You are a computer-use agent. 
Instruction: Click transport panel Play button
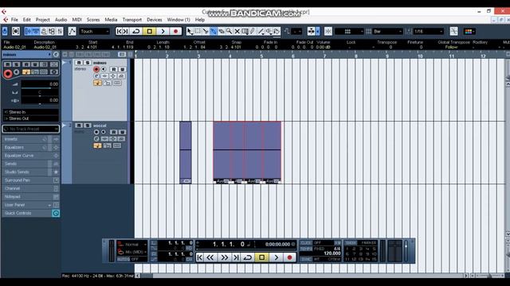(x=277, y=257)
